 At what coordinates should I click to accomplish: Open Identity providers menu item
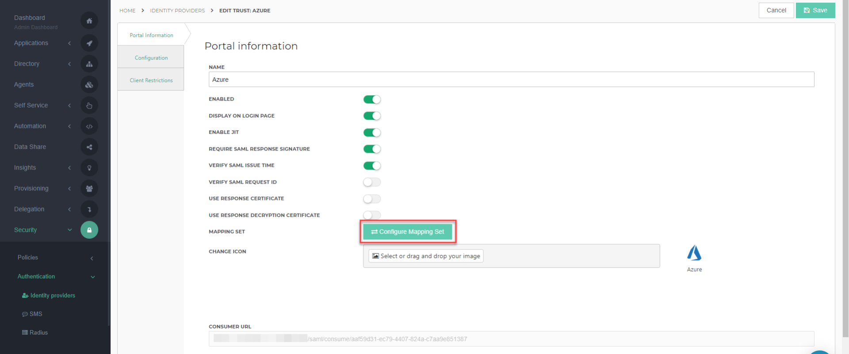pyautogui.click(x=49, y=295)
